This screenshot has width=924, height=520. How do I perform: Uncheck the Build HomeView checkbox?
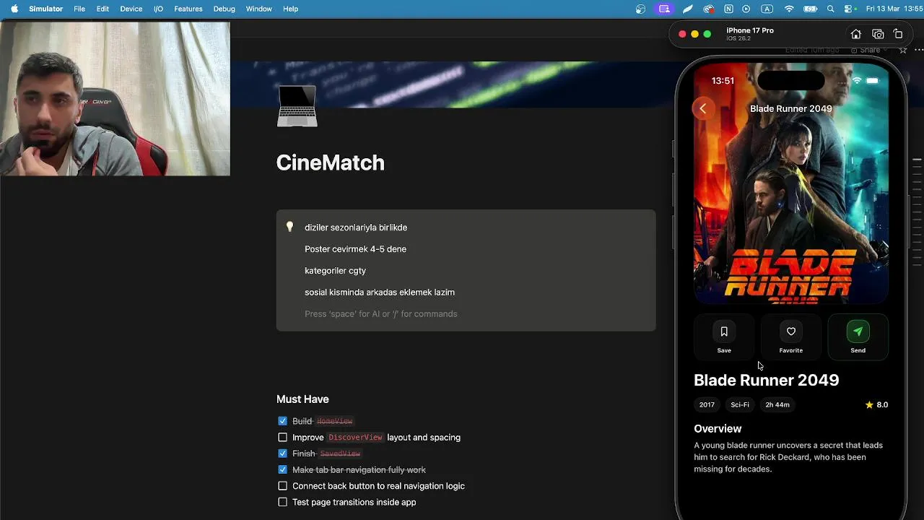click(282, 421)
